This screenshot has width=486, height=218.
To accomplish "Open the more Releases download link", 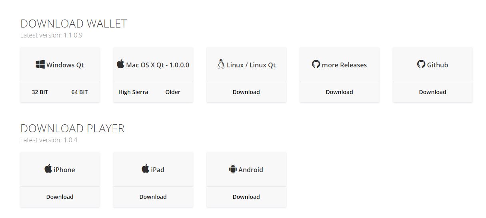I will coord(339,92).
